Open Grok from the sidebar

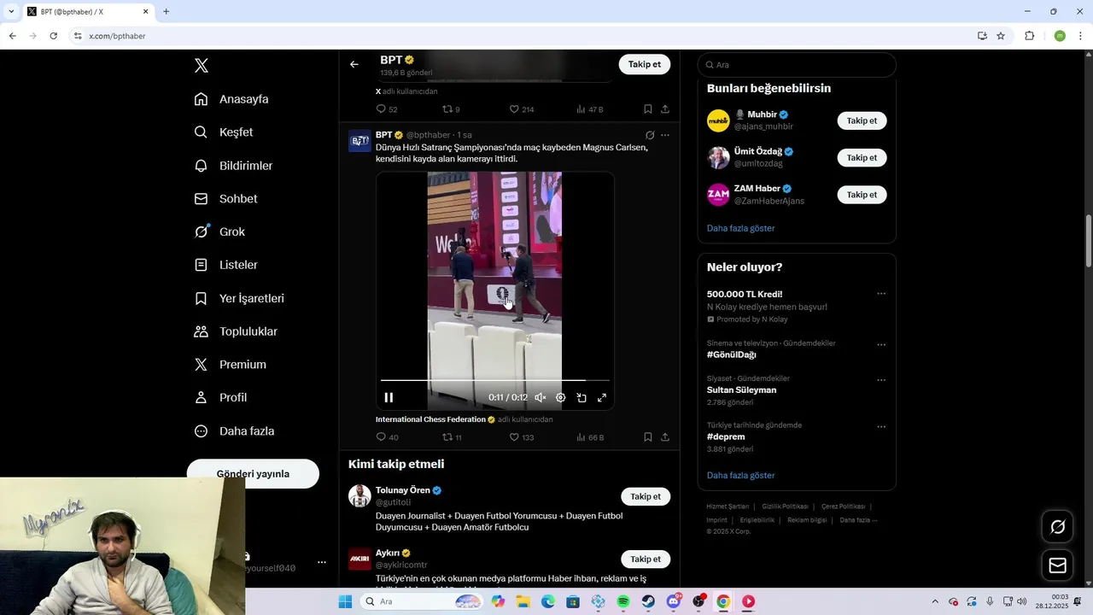(x=219, y=231)
